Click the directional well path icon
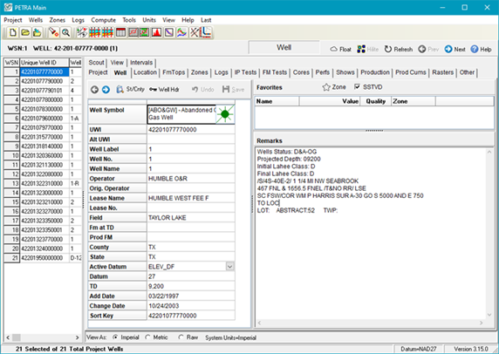The width and height of the screenshot is (499, 354). coord(206,32)
